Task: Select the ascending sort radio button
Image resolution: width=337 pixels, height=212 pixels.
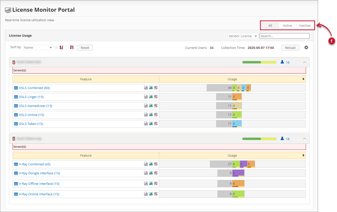Action: coord(56,47)
